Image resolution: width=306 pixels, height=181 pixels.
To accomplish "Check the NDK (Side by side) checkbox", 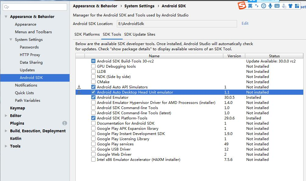I will [x=93, y=77].
